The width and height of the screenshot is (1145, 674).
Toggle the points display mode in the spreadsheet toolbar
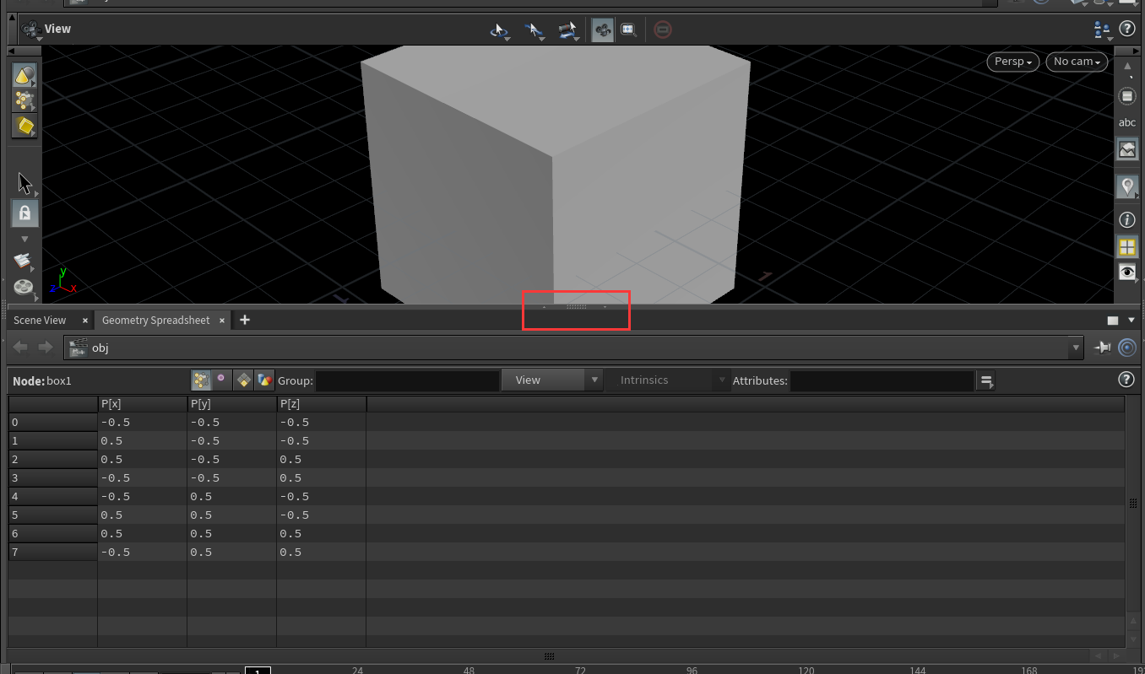tap(200, 380)
